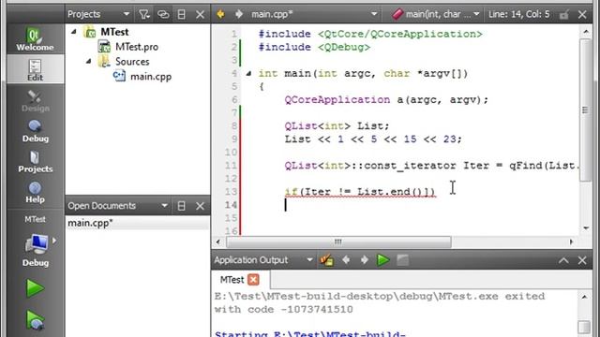The height and width of the screenshot is (337, 600).
Task: Go to previous item in Application Output
Action: coord(346,260)
